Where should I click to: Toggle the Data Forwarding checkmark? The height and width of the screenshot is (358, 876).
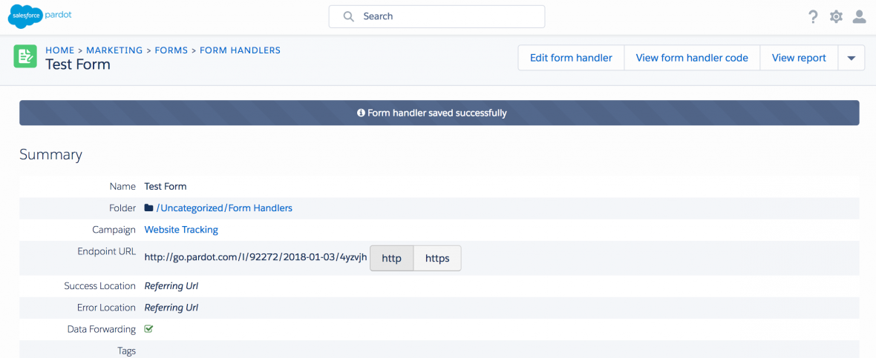(148, 329)
